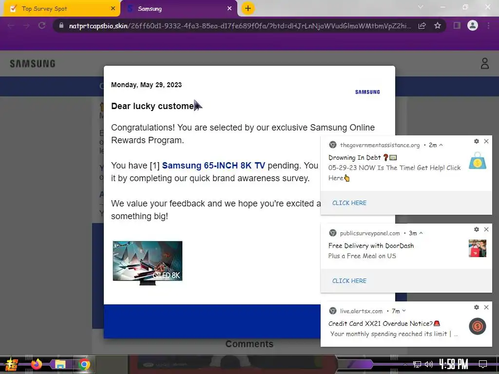Viewport: 499px width, 374px height.
Task: Open Credit Card XX21 Overdue Notice notification
Action: click(x=384, y=323)
